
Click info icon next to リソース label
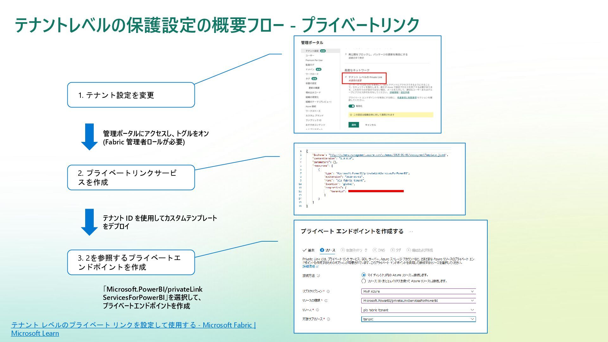click(x=317, y=310)
